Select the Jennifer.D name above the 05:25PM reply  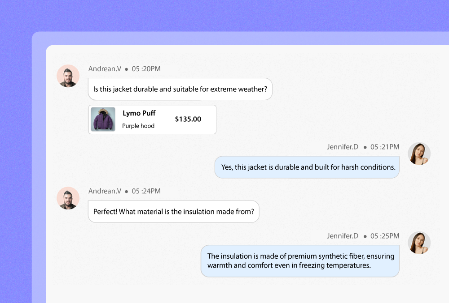tap(343, 236)
